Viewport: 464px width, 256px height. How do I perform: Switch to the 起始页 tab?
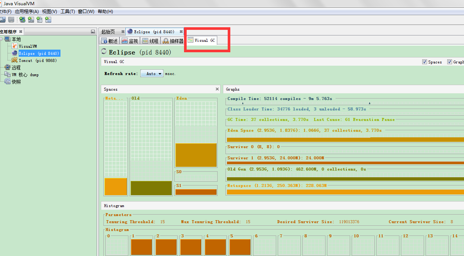(x=108, y=32)
